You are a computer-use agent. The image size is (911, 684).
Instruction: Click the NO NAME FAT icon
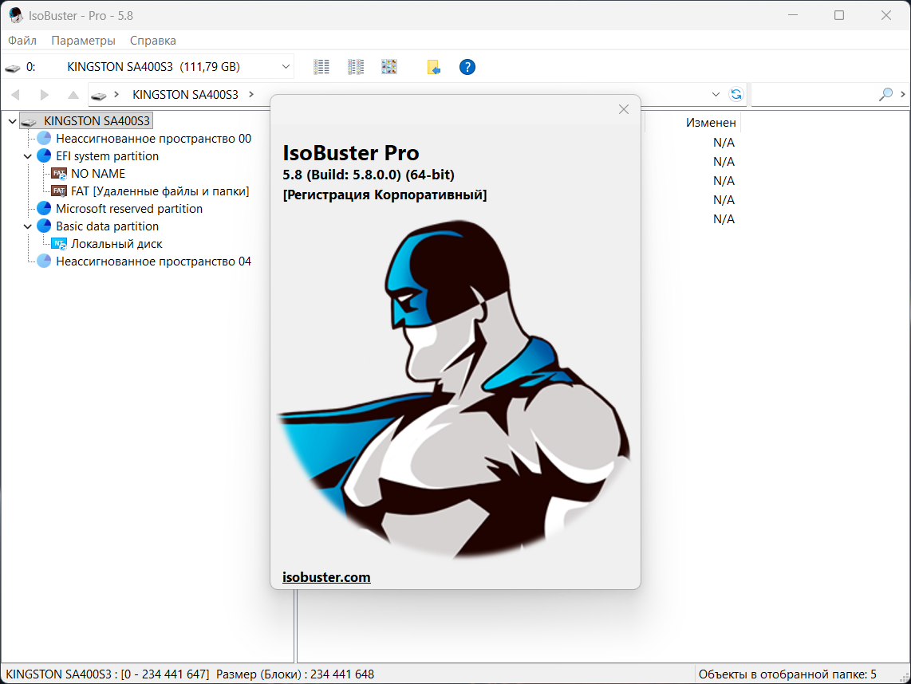click(x=59, y=174)
